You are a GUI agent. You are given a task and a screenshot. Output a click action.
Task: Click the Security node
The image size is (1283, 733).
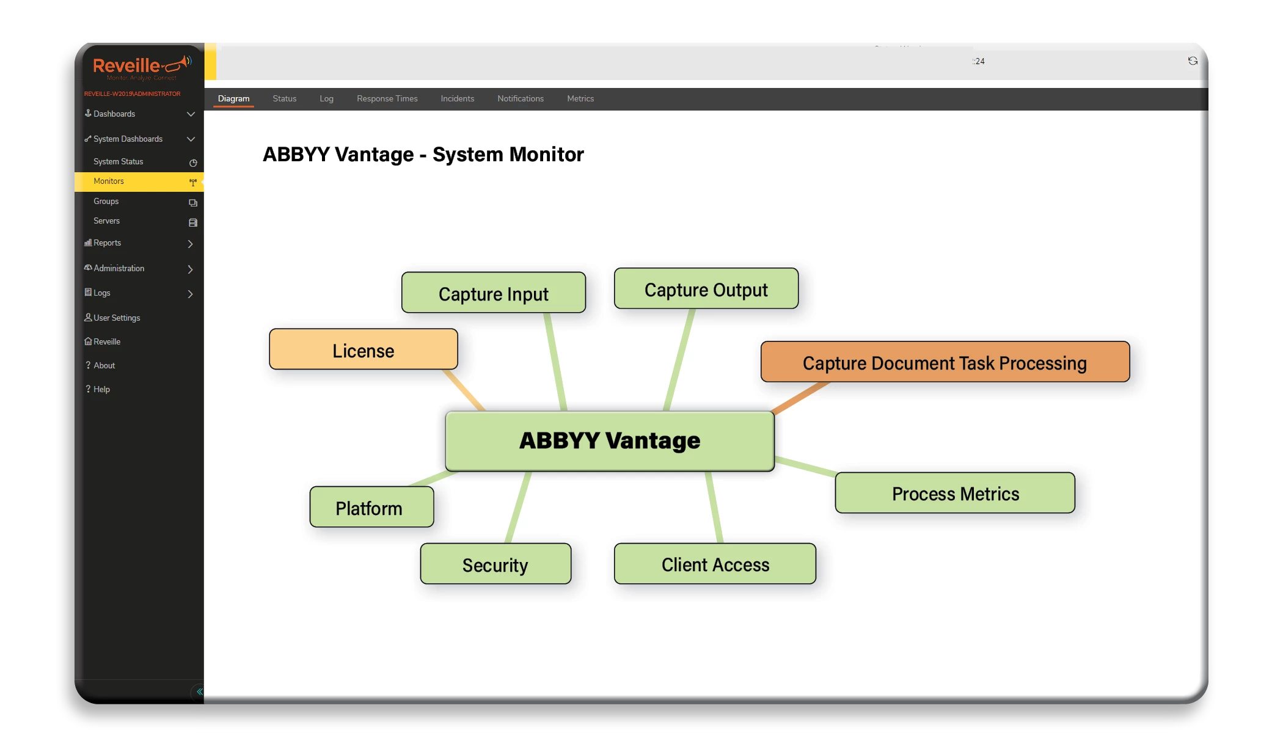(496, 564)
